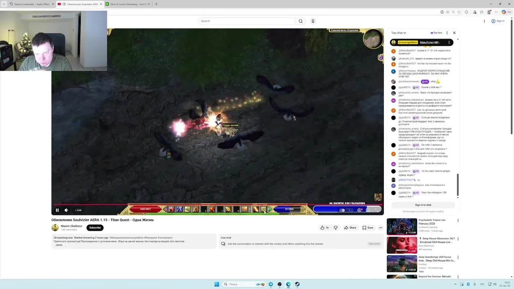
Task: Open options for deep downtempo chill video
Action: [x=458, y=257]
